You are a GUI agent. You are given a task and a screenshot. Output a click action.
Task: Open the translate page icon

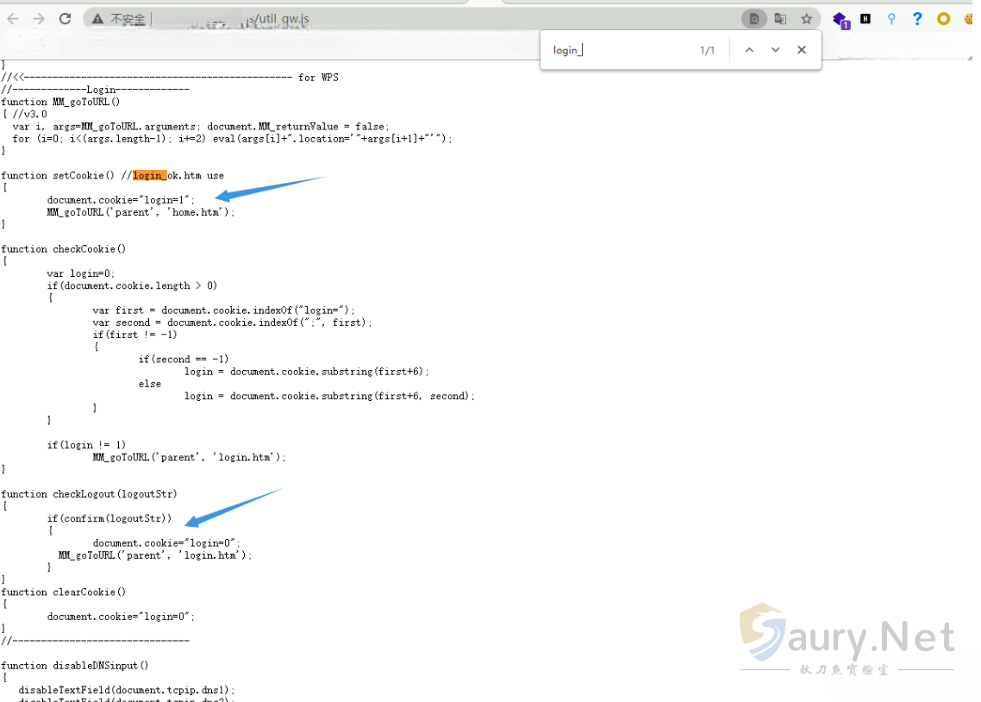[780, 19]
